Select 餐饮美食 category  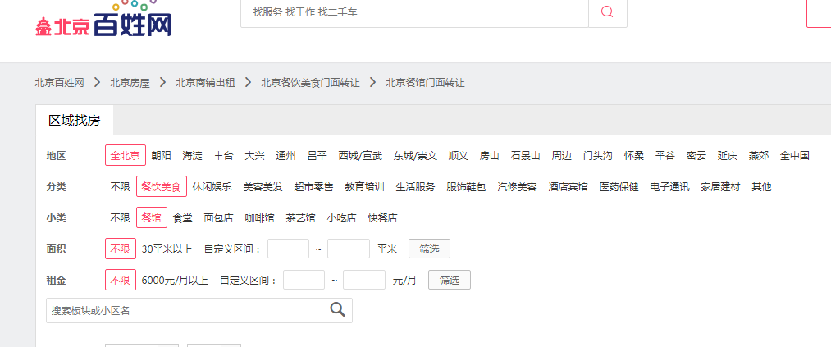[162, 186]
